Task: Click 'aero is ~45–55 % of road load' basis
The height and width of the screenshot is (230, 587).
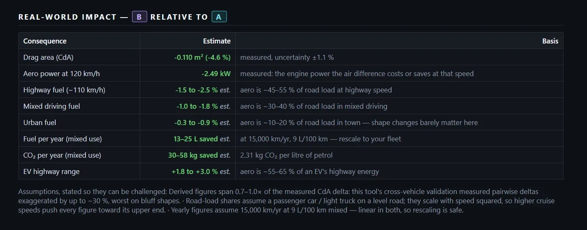Action: (x=316, y=90)
